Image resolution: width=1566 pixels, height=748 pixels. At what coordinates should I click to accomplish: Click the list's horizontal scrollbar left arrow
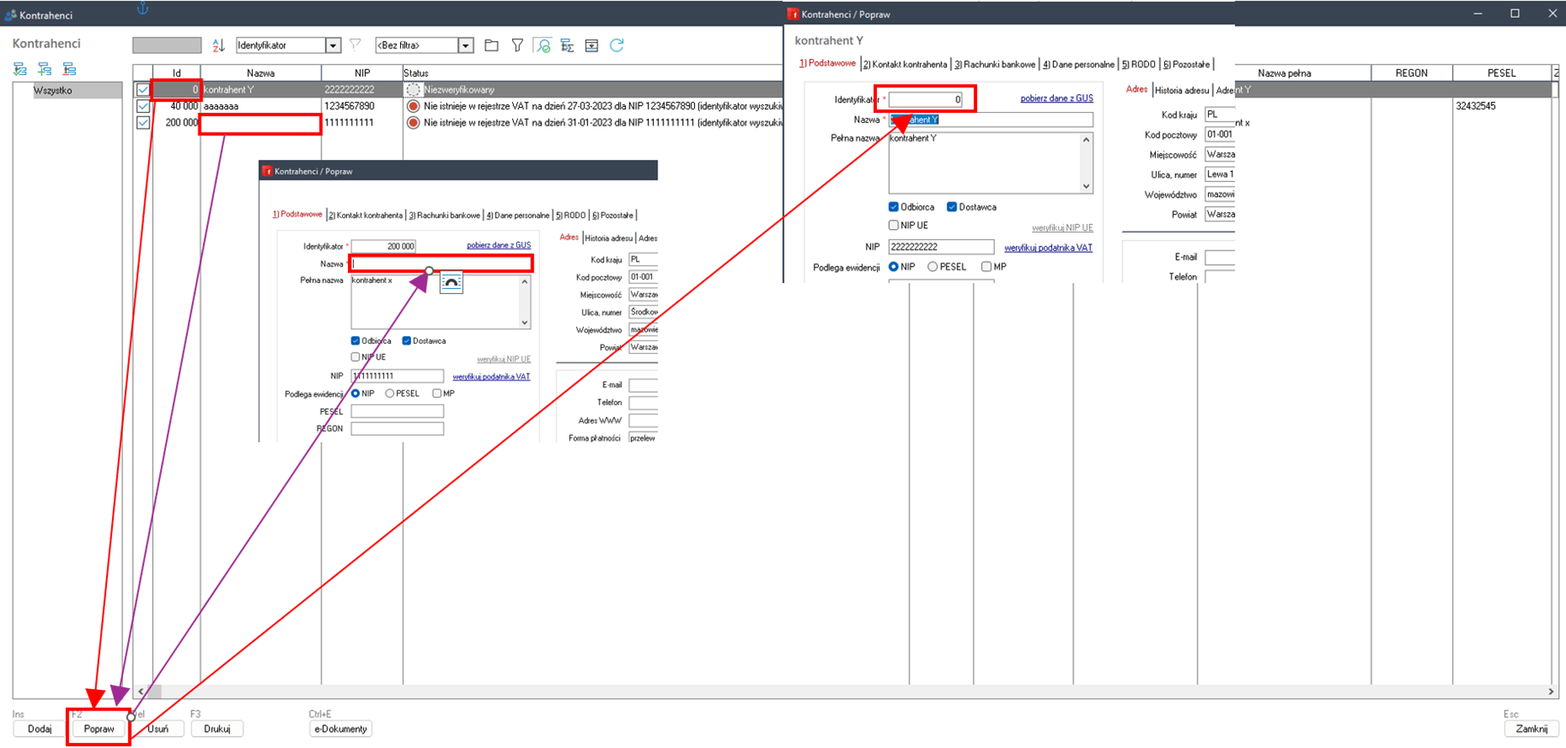(141, 692)
